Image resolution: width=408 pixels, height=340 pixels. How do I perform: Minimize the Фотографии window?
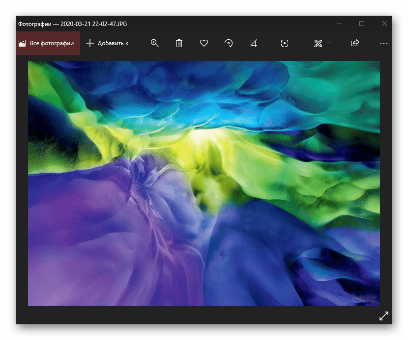point(339,24)
